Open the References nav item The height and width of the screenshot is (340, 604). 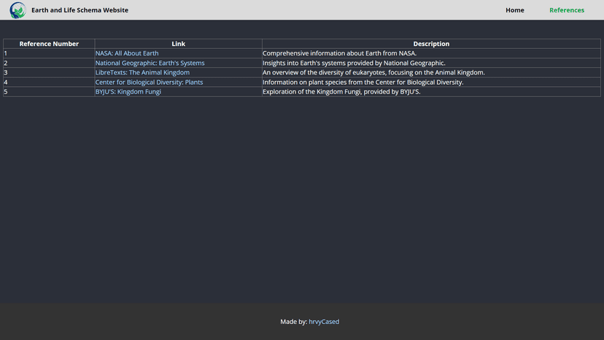(567, 10)
